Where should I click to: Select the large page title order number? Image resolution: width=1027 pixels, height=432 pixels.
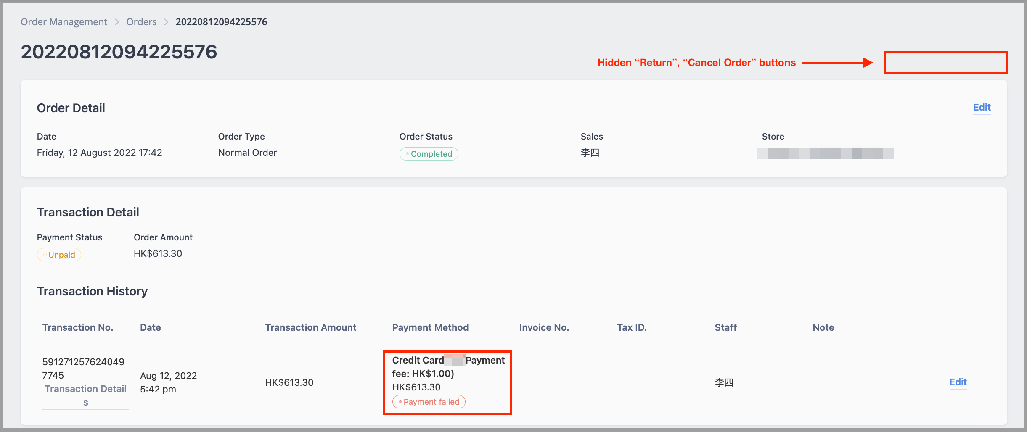coord(119,52)
